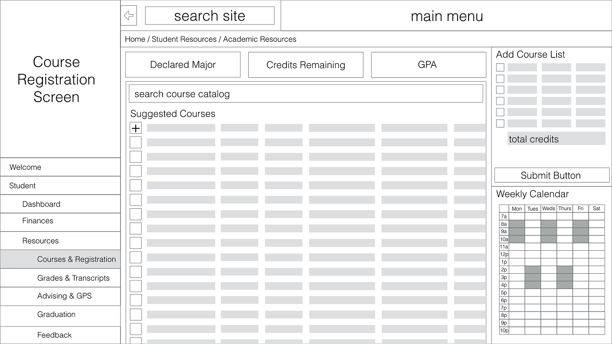Expand the Student section in sidebar
Viewport: 612px width, 344px height.
point(23,186)
